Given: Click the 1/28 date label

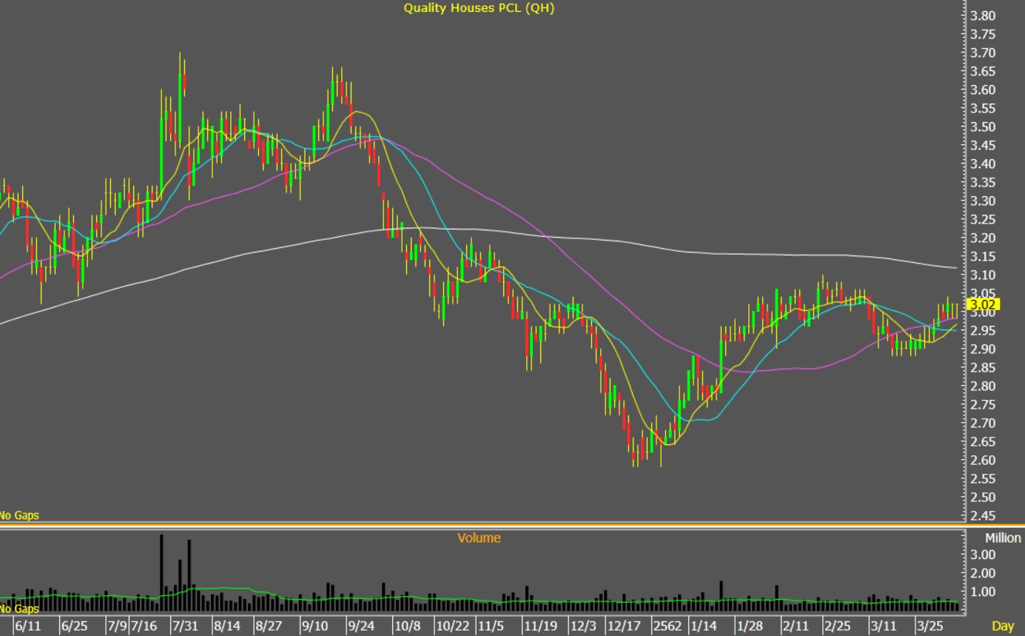Looking at the screenshot, I should coord(750,626).
